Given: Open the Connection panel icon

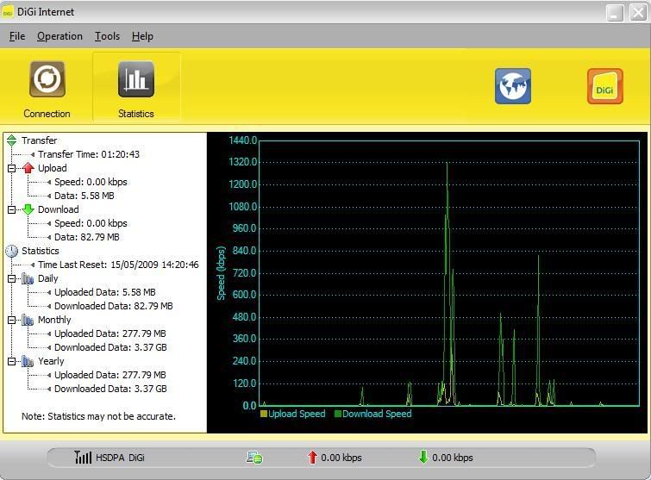Looking at the screenshot, I should click(47, 79).
